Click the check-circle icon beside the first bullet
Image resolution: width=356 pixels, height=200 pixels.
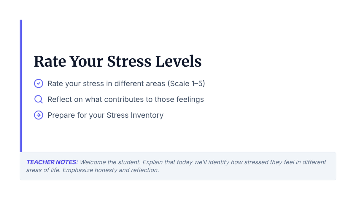click(39, 84)
